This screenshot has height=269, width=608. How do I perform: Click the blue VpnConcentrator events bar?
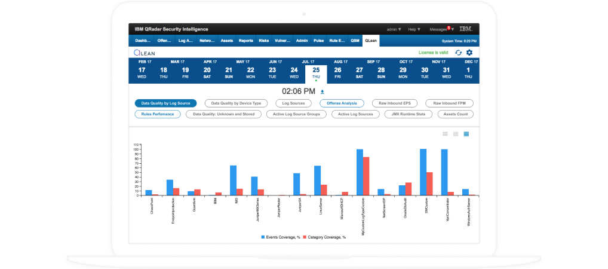click(x=444, y=172)
